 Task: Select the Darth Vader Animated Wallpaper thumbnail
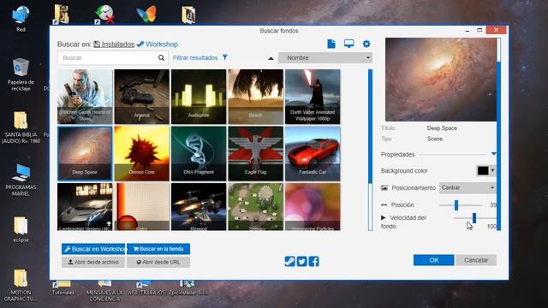[313, 97]
